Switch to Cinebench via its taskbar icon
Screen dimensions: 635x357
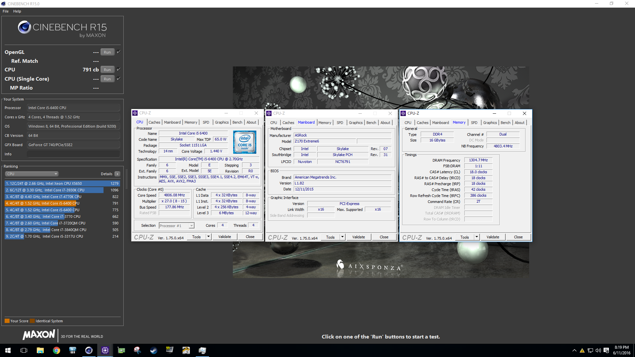[89, 350]
